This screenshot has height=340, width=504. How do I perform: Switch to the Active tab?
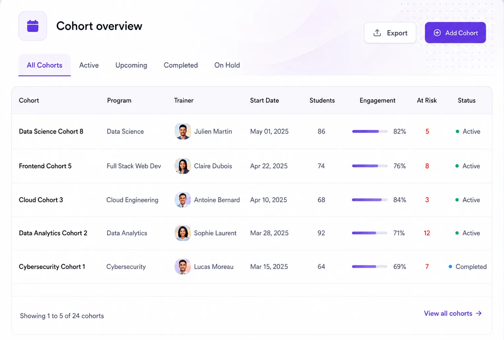point(89,65)
